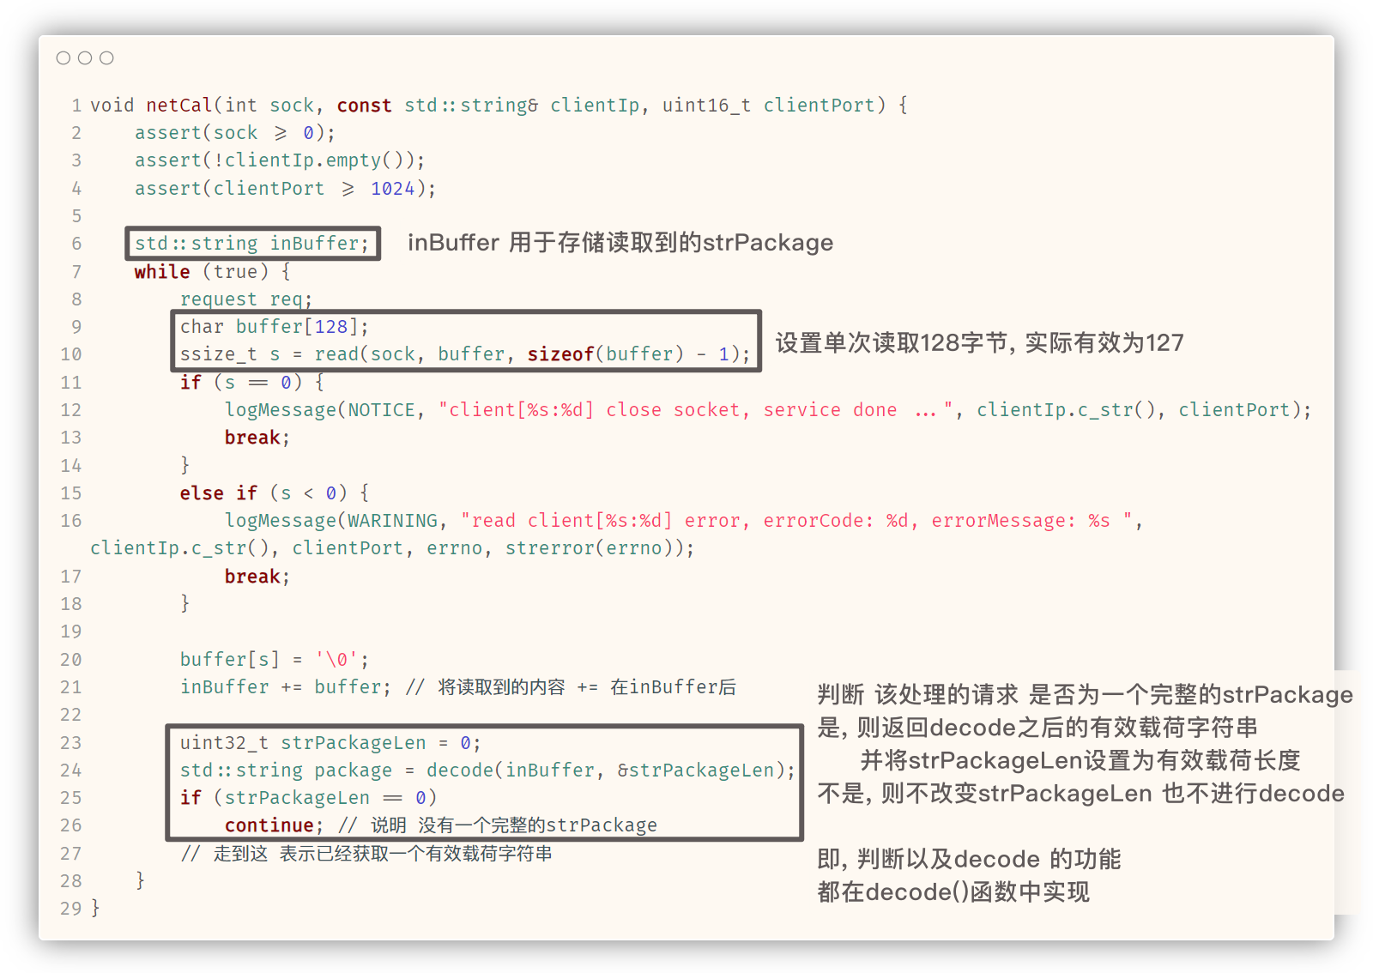Click 'assert(!clientIp.empty());' on line 3
The width and height of the screenshot is (1373, 973).
click(280, 160)
